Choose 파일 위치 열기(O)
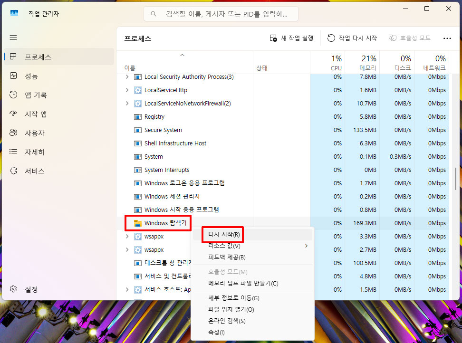The image size is (462, 343). [252, 309]
